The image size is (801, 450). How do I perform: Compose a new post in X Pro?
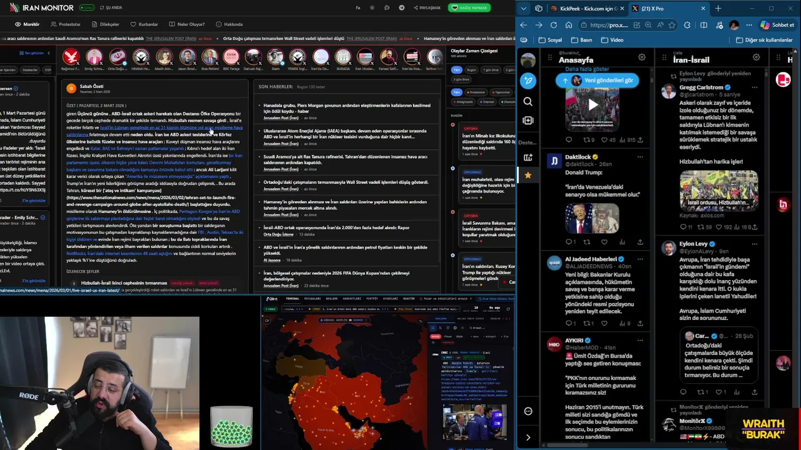click(528, 81)
